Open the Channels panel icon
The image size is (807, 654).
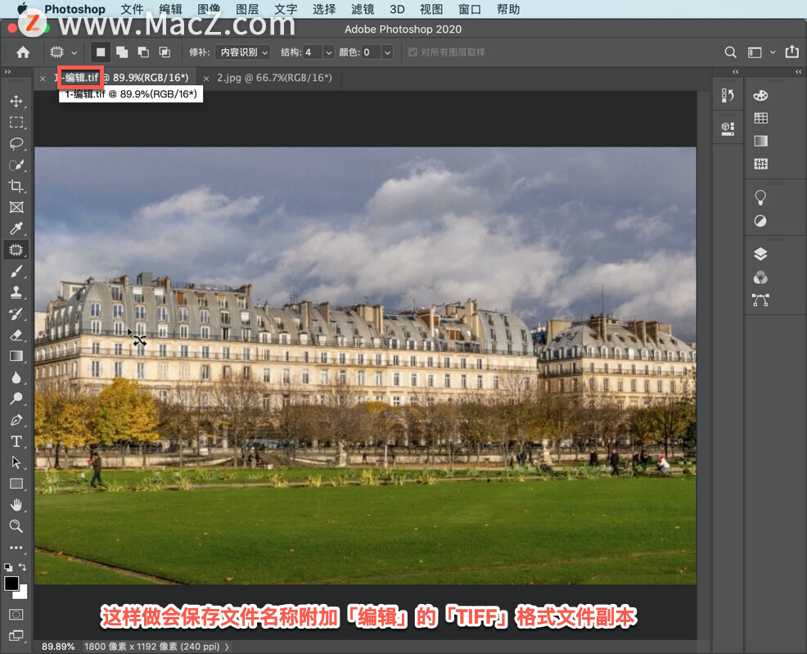[x=760, y=277]
